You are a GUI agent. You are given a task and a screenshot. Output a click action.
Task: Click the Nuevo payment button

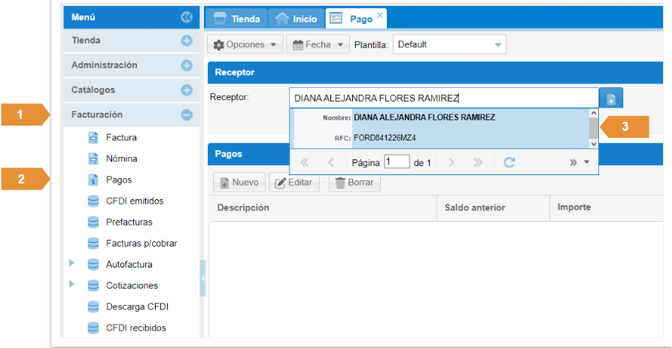[238, 183]
